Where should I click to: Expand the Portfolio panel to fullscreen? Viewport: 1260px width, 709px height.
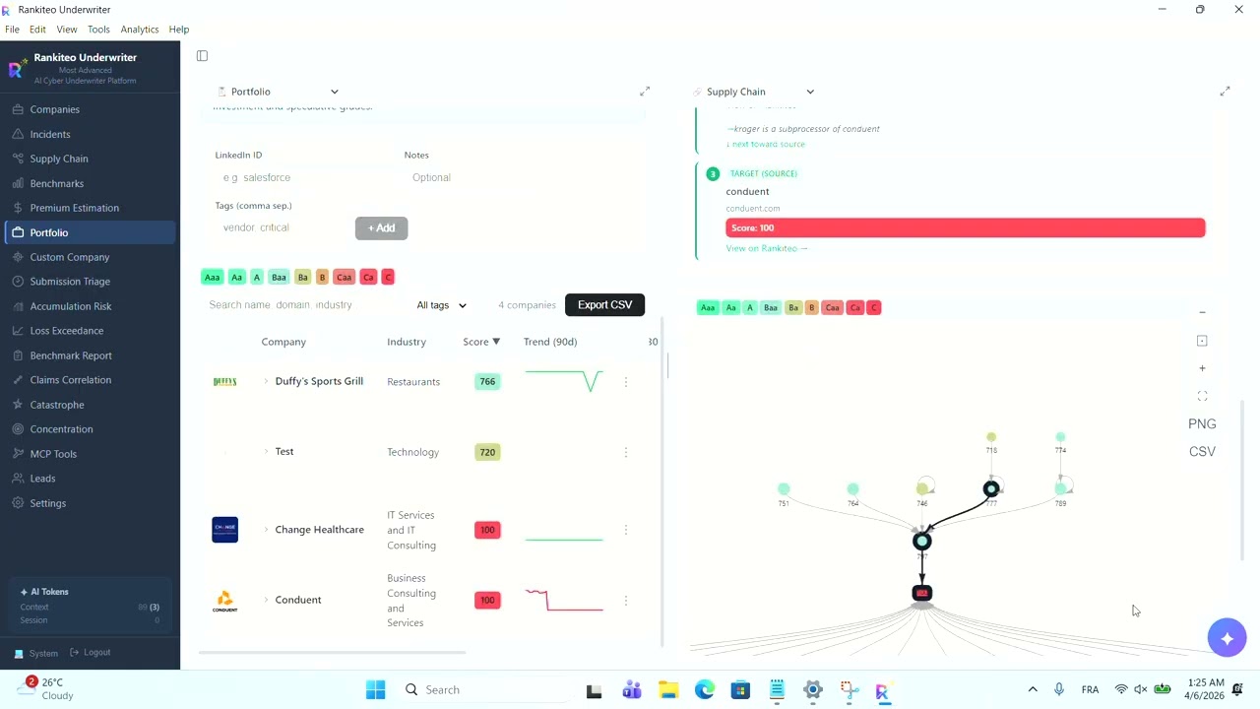tap(645, 92)
